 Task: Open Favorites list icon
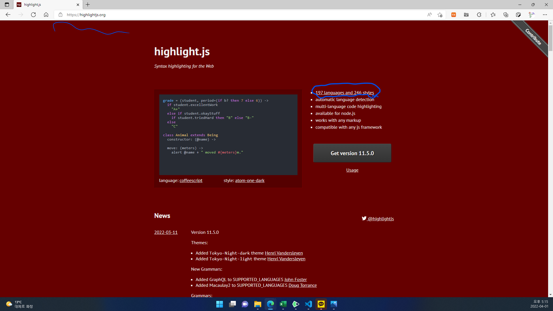(x=493, y=15)
